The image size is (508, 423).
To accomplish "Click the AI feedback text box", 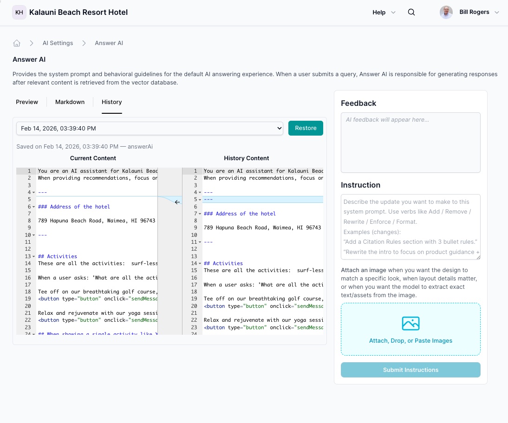I will (410, 143).
